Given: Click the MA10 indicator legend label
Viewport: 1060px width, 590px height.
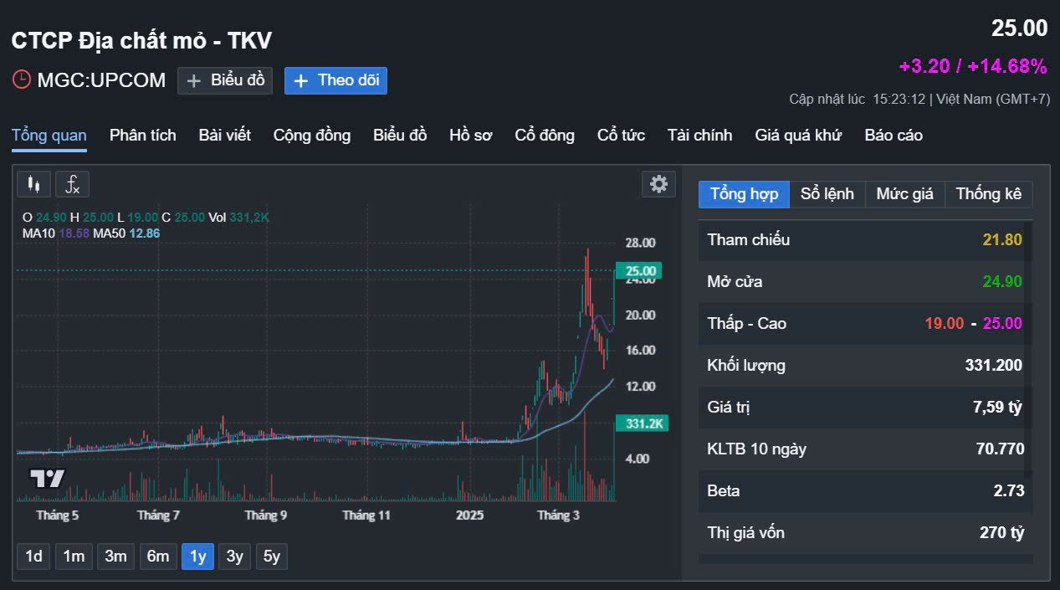Looking at the screenshot, I should pyautogui.click(x=38, y=233).
